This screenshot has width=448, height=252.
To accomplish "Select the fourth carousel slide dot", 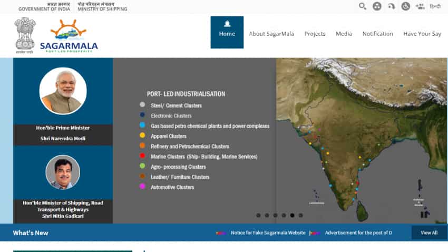I will click(284, 216).
